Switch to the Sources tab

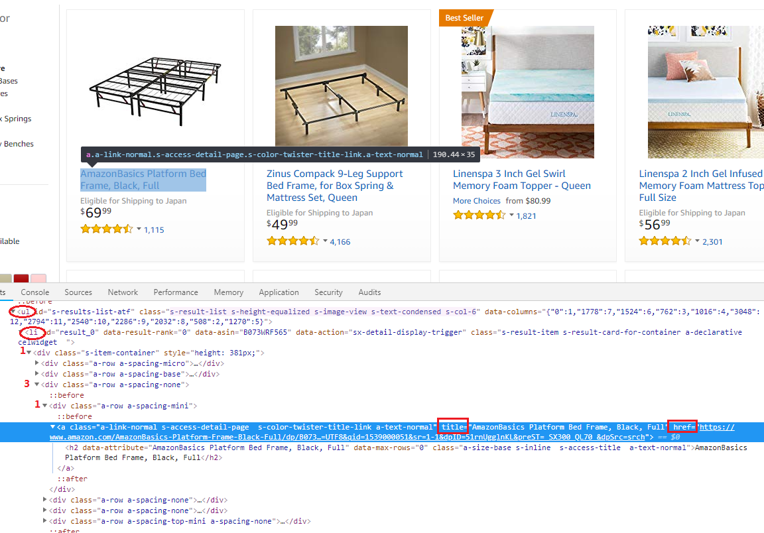78,292
